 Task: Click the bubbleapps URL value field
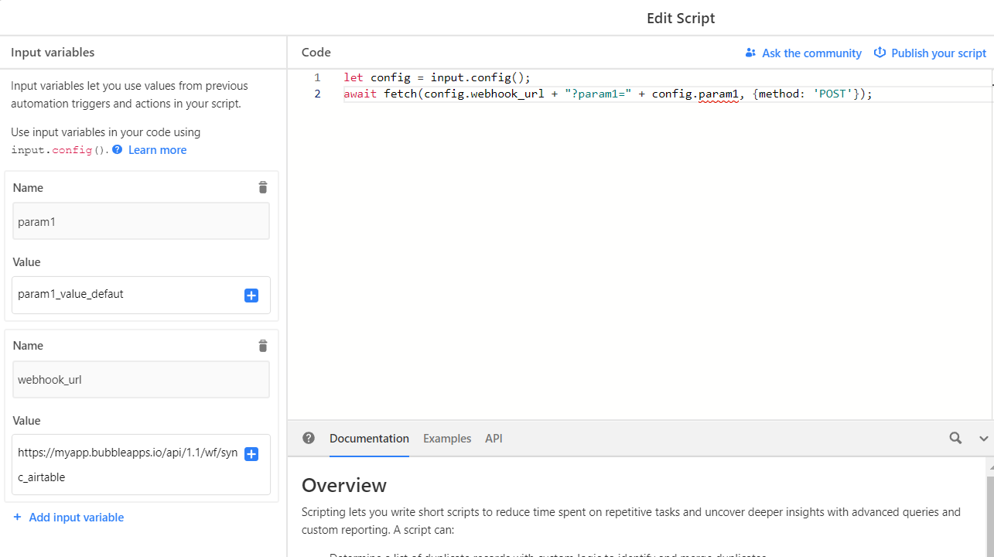point(141,464)
